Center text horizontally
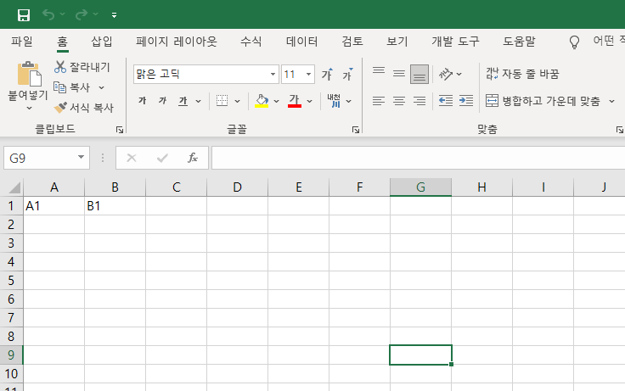 coord(399,101)
